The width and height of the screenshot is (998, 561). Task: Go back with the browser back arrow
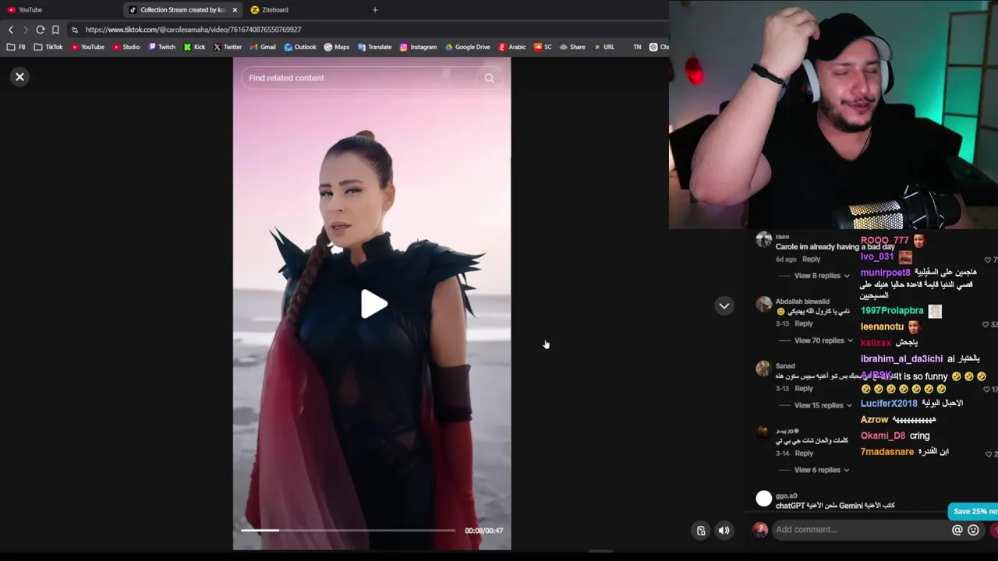pos(11,30)
